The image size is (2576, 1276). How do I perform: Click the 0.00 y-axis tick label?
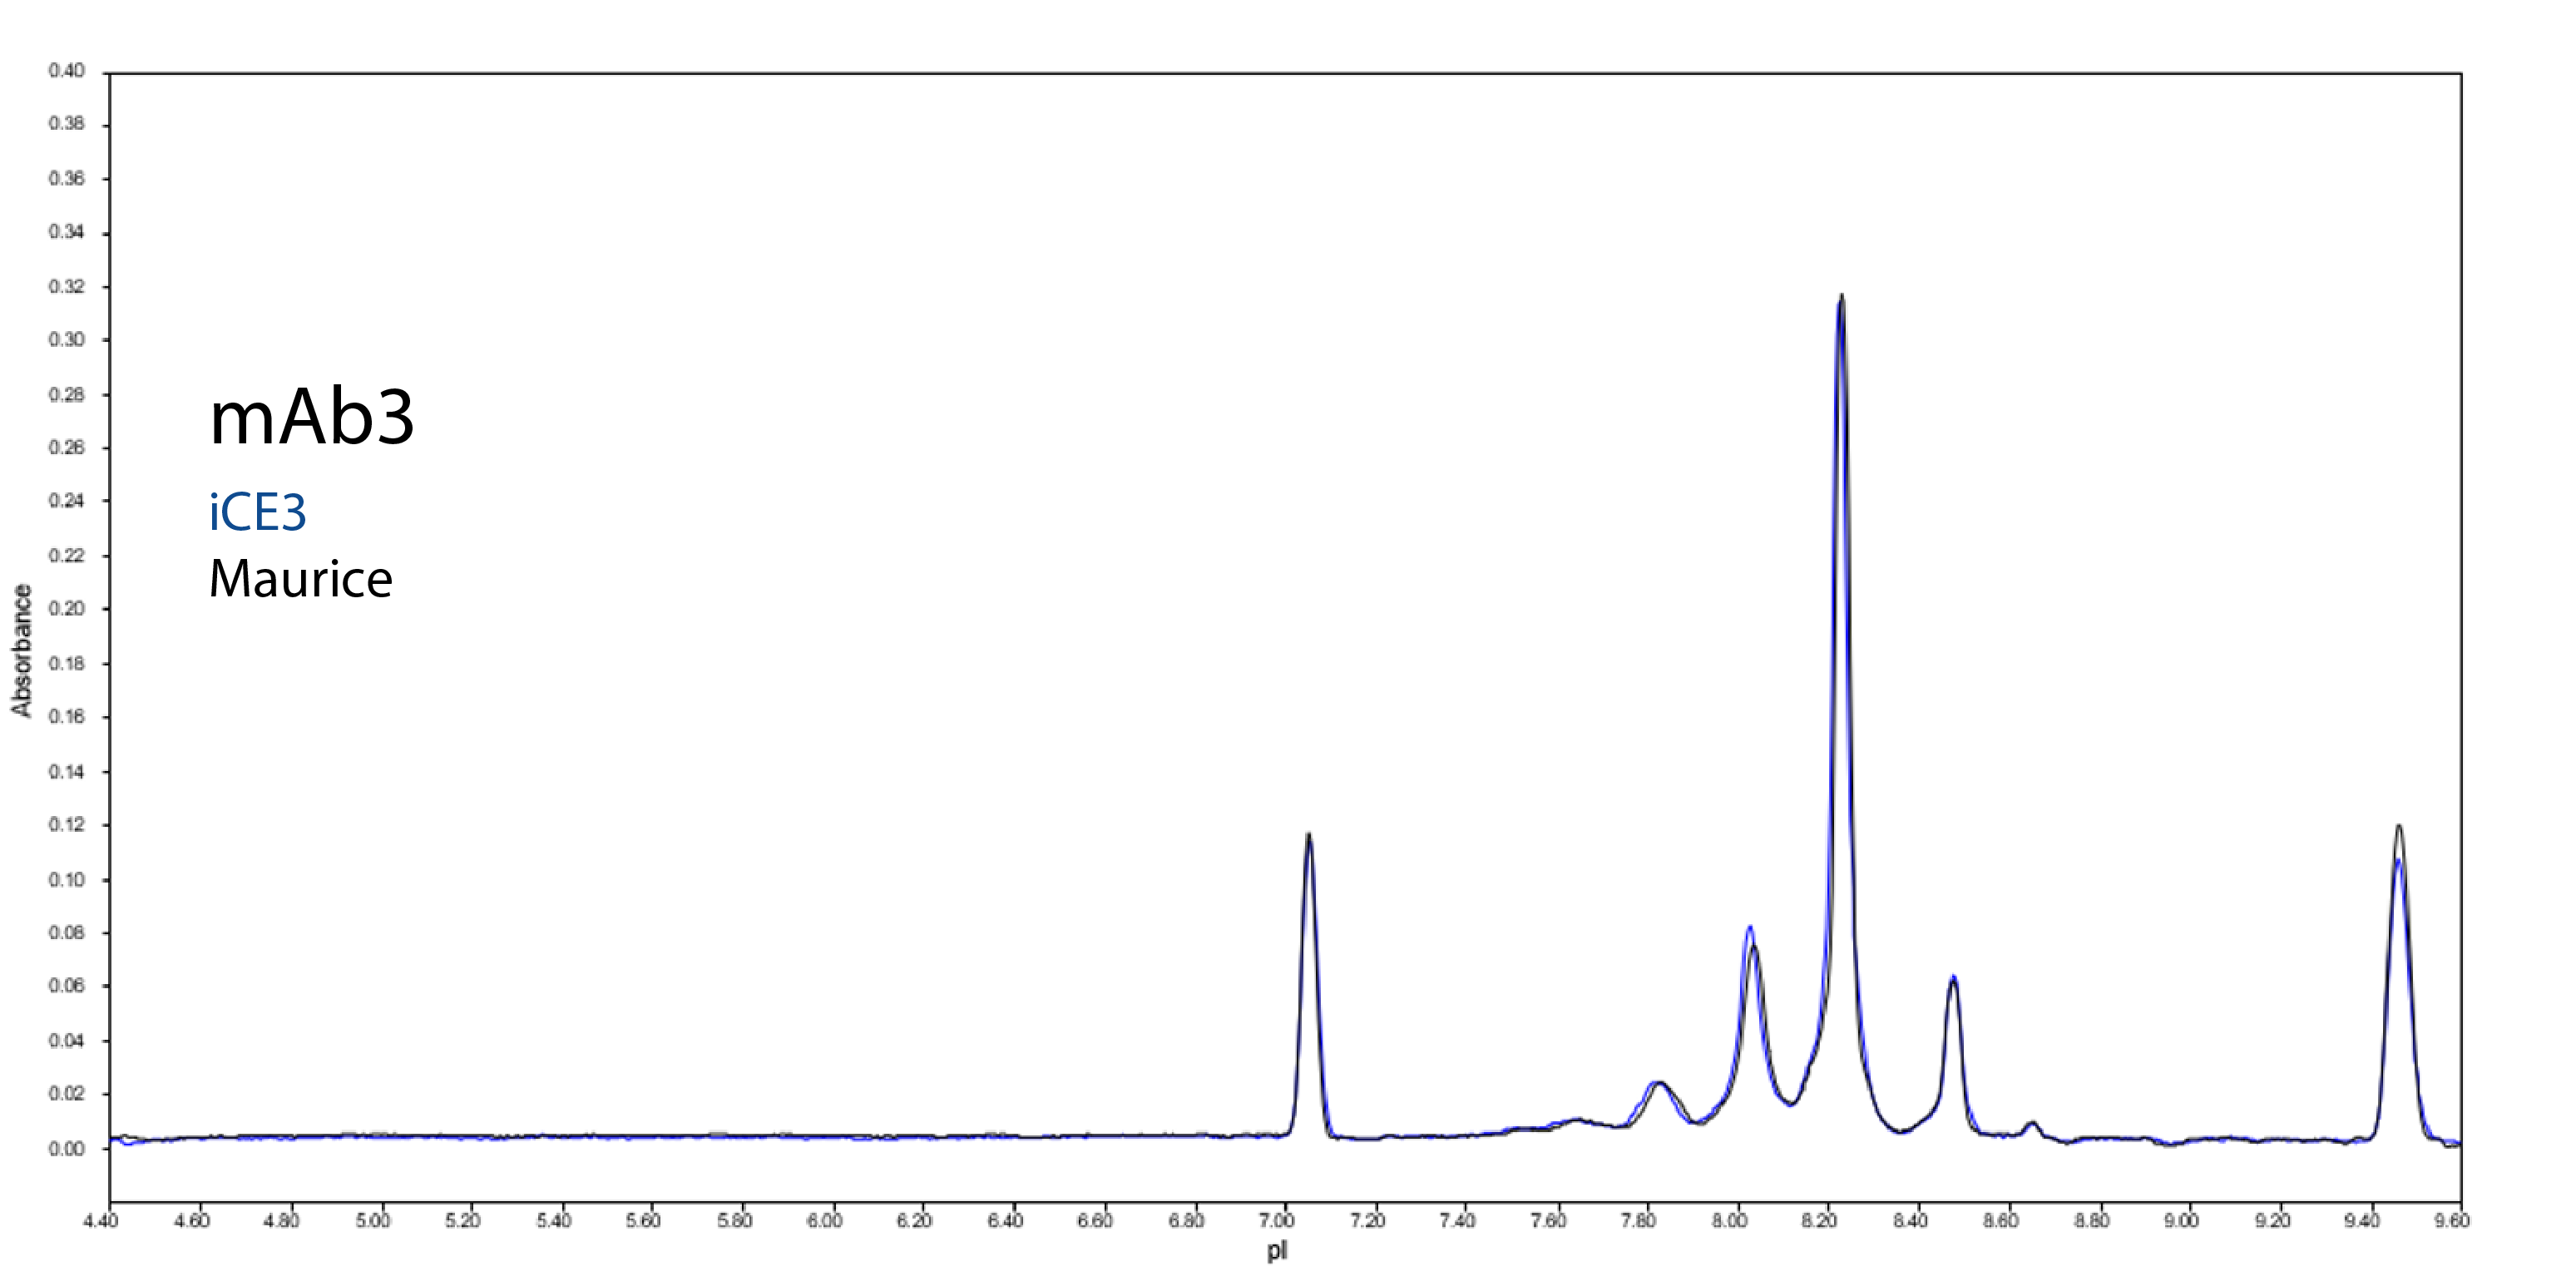(67, 1149)
